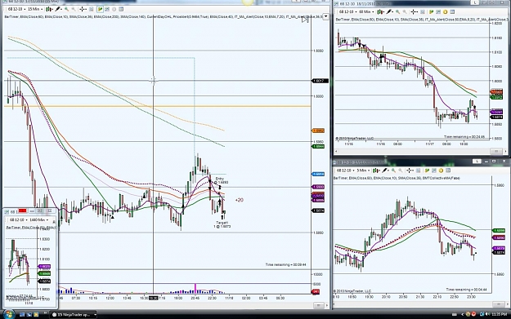
Task: Click the orange price alert line on 15 Min chart
Action: (x=157, y=106)
